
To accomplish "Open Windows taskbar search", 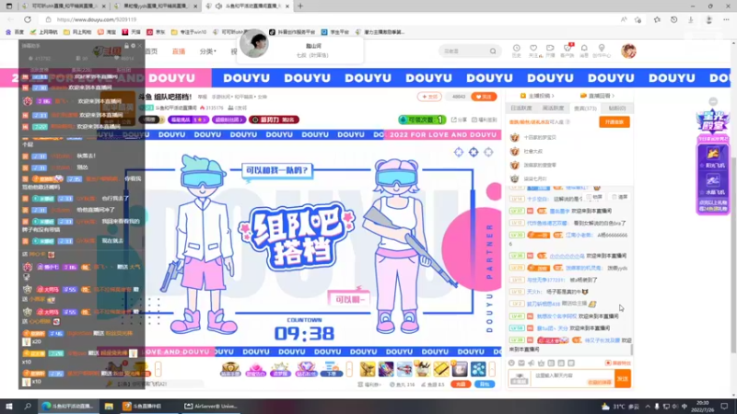I will tap(28, 407).
